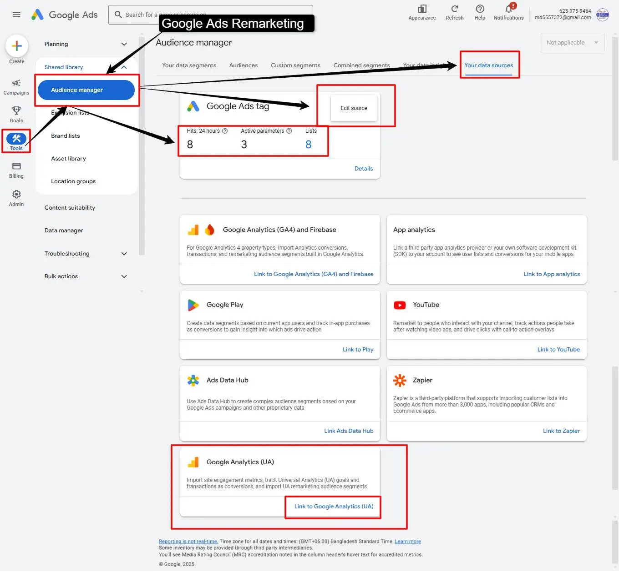Open Asset library menu item
The height and width of the screenshot is (572, 619).
[68, 159]
